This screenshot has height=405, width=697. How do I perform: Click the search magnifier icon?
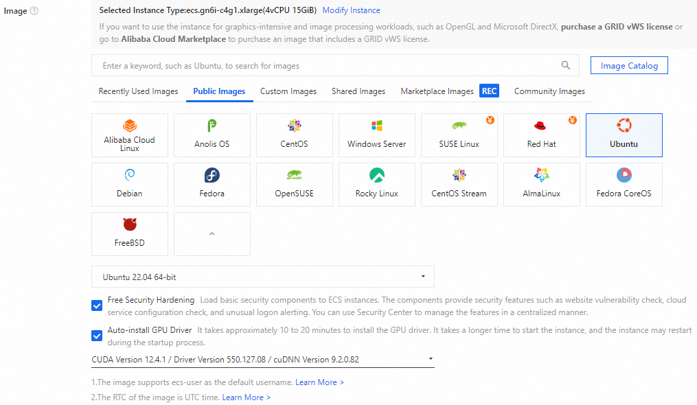tap(566, 66)
